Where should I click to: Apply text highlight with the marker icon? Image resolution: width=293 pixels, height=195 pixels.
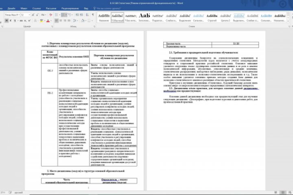(41, 21)
